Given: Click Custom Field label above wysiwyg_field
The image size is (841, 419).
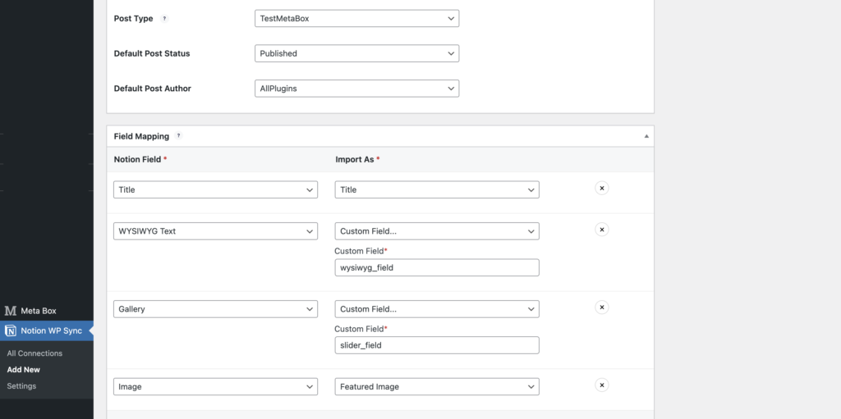Looking at the screenshot, I should click(361, 251).
